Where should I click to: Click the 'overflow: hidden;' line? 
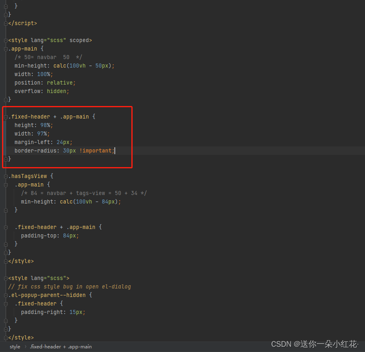point(42,91)
